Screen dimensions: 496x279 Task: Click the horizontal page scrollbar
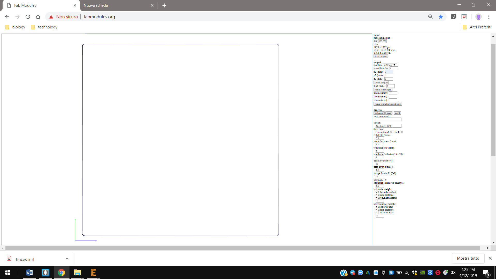243,248
